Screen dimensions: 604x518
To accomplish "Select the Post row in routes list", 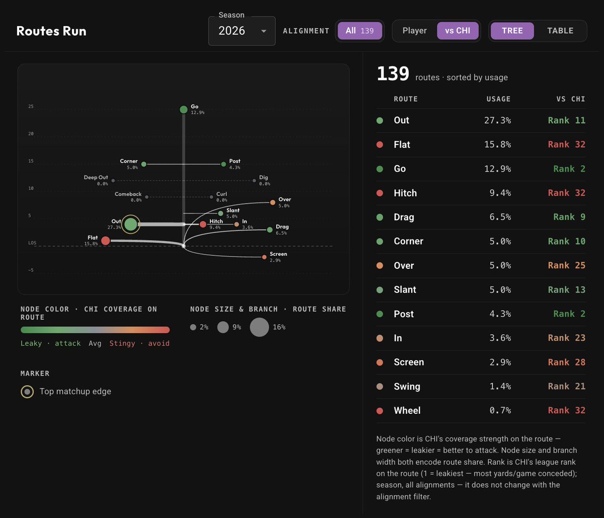I will [x=481, y=314].
